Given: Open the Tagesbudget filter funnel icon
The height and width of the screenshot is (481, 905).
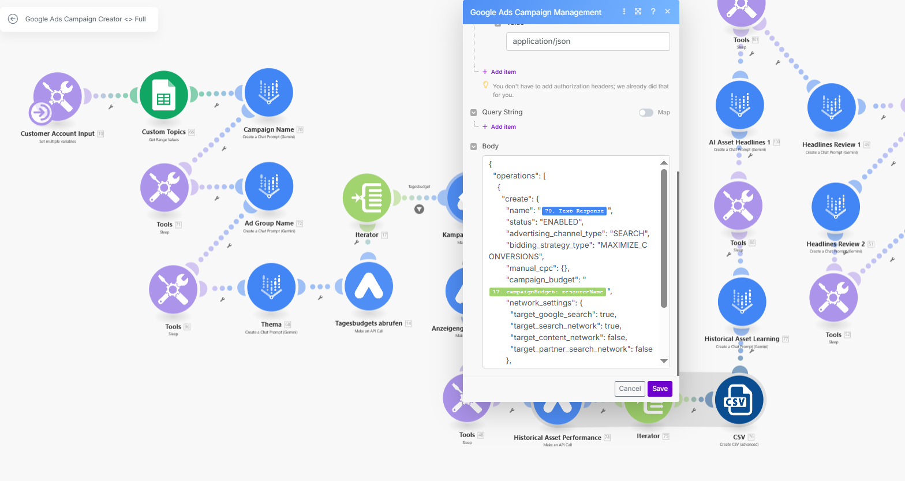Looking at the screenshot, I should 419,209.
